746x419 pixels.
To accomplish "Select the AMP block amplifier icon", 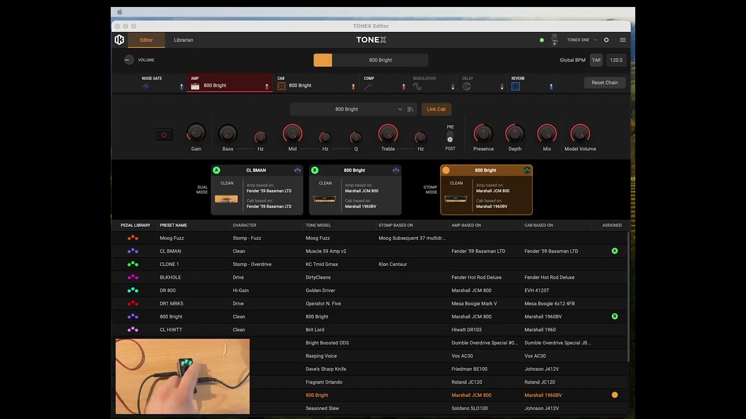I will pyautogui.click(x=195, y=86).
